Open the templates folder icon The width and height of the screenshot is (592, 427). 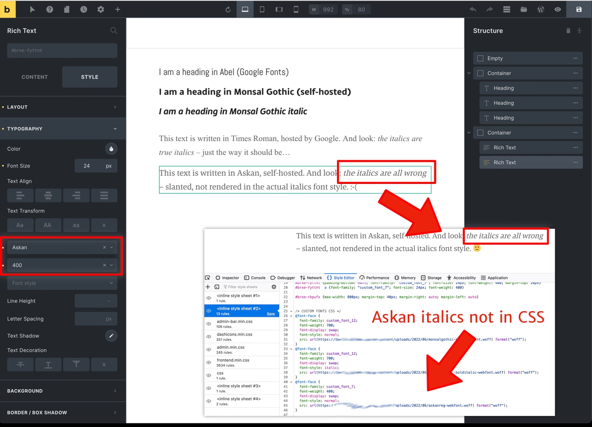tap(523, 9)
